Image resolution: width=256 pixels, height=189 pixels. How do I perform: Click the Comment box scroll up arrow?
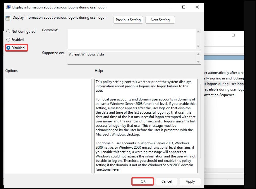[198, 32]
